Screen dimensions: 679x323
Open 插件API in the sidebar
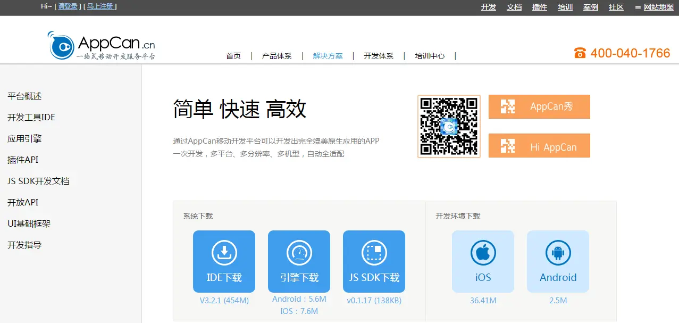[23, 160]
